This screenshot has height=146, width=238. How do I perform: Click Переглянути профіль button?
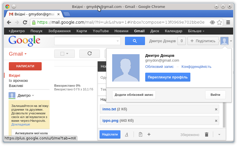click(x=168, y=77)
